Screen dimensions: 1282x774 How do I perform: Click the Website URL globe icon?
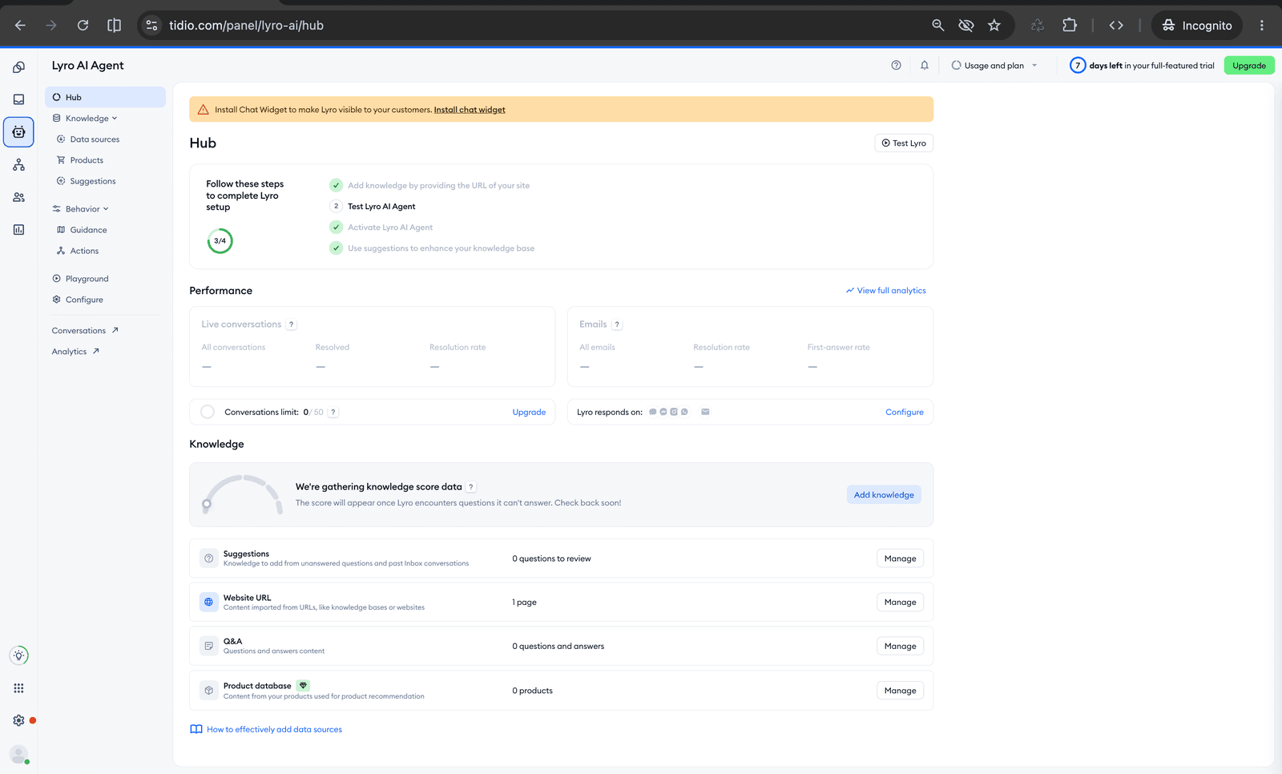point(208,602)
